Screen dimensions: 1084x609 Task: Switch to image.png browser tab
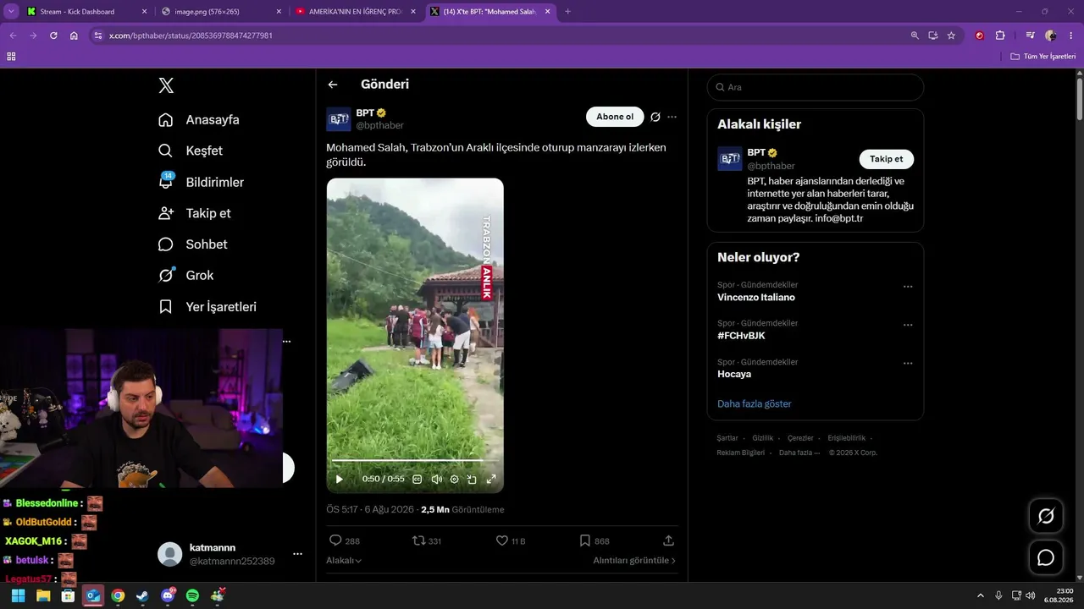pyautogui.click(x=221, y=12)
